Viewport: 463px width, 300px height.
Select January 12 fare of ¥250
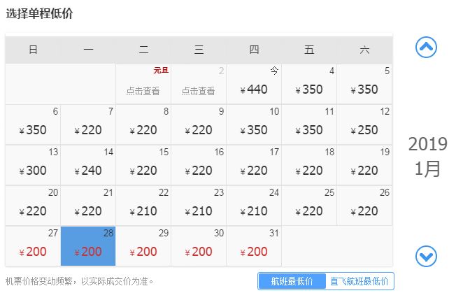tap(364, 130)
